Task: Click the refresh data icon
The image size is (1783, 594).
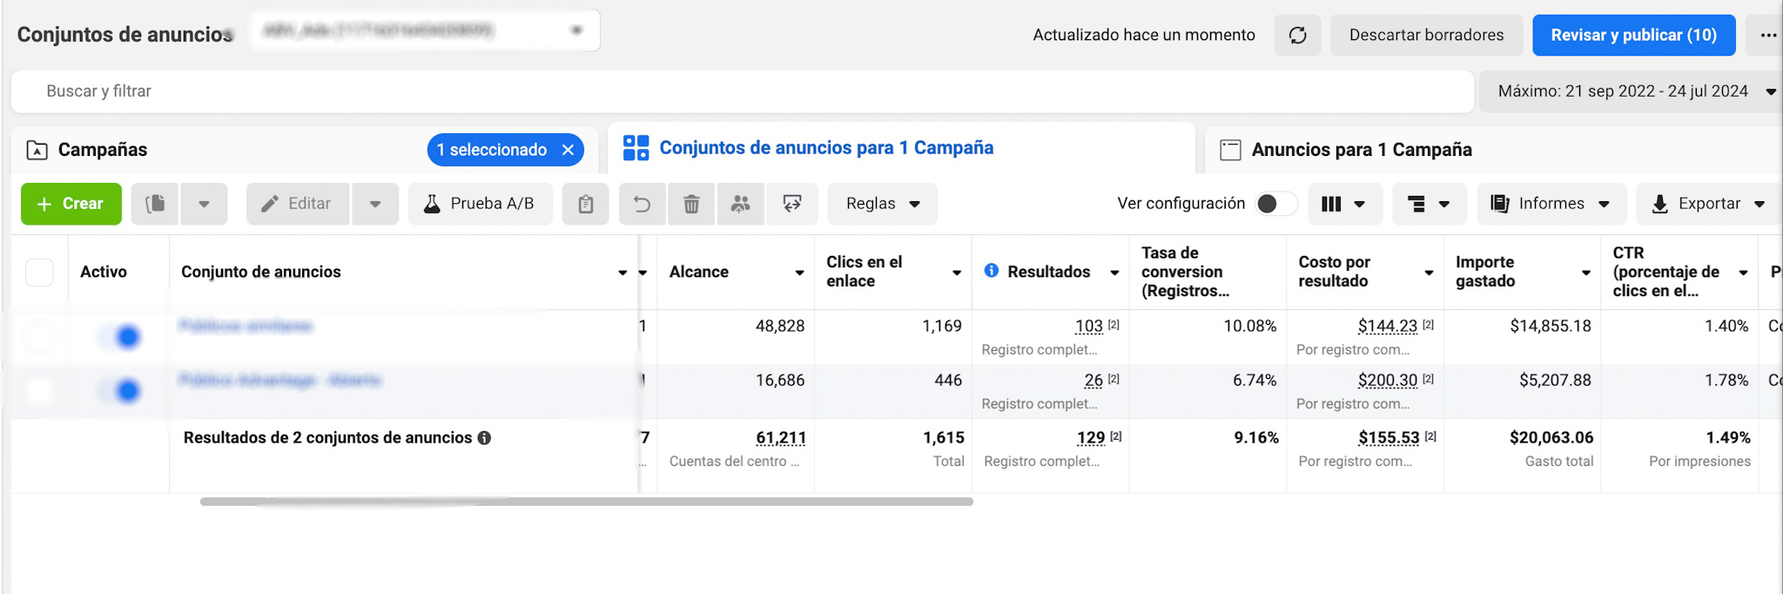Action: tap(1297, 36)
